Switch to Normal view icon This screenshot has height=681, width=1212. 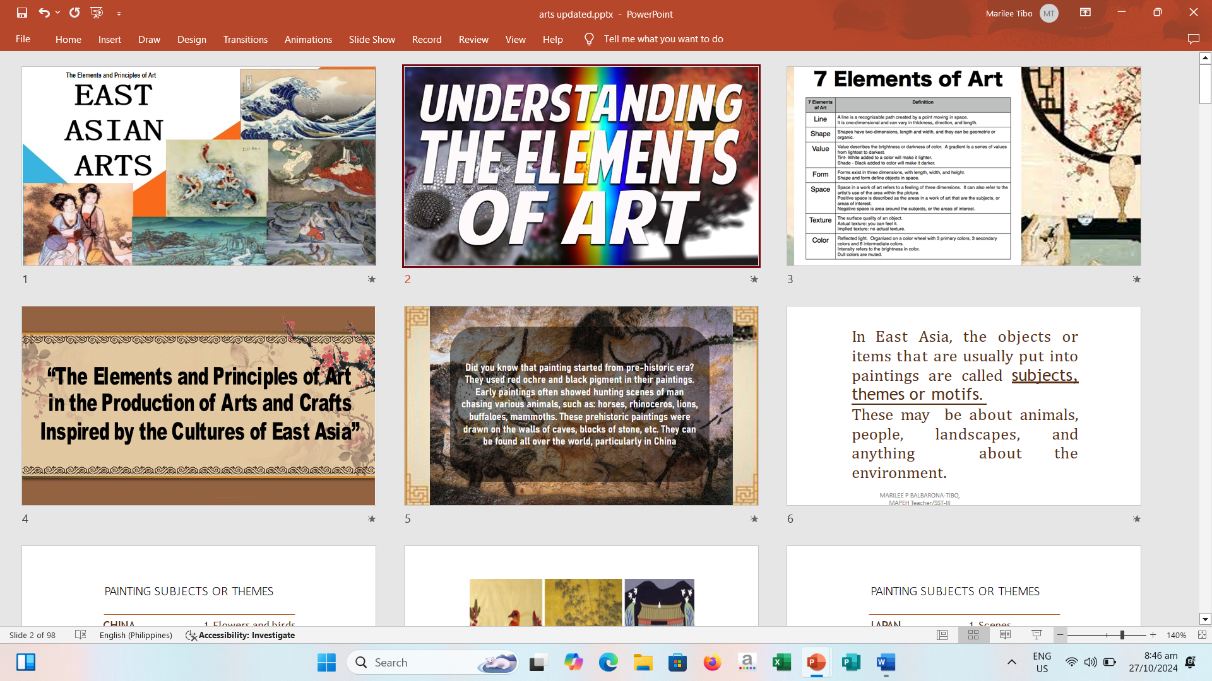pyautogui.click(x=942, y=635)
